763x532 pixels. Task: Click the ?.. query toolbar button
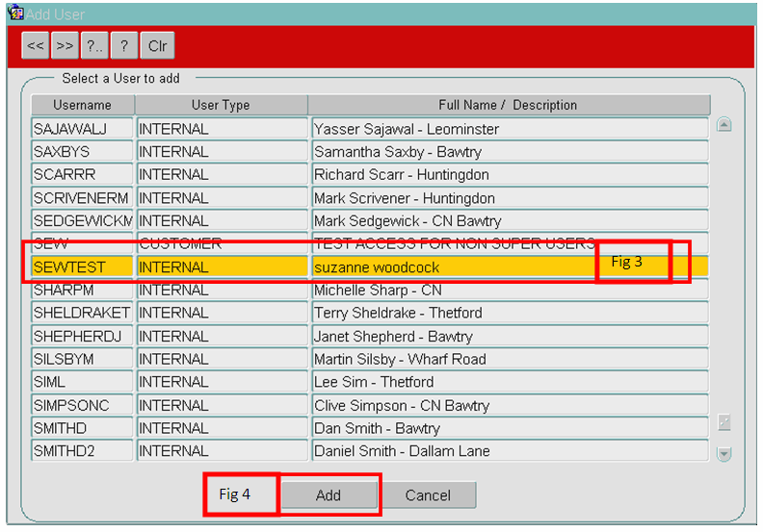pos(94,45)
